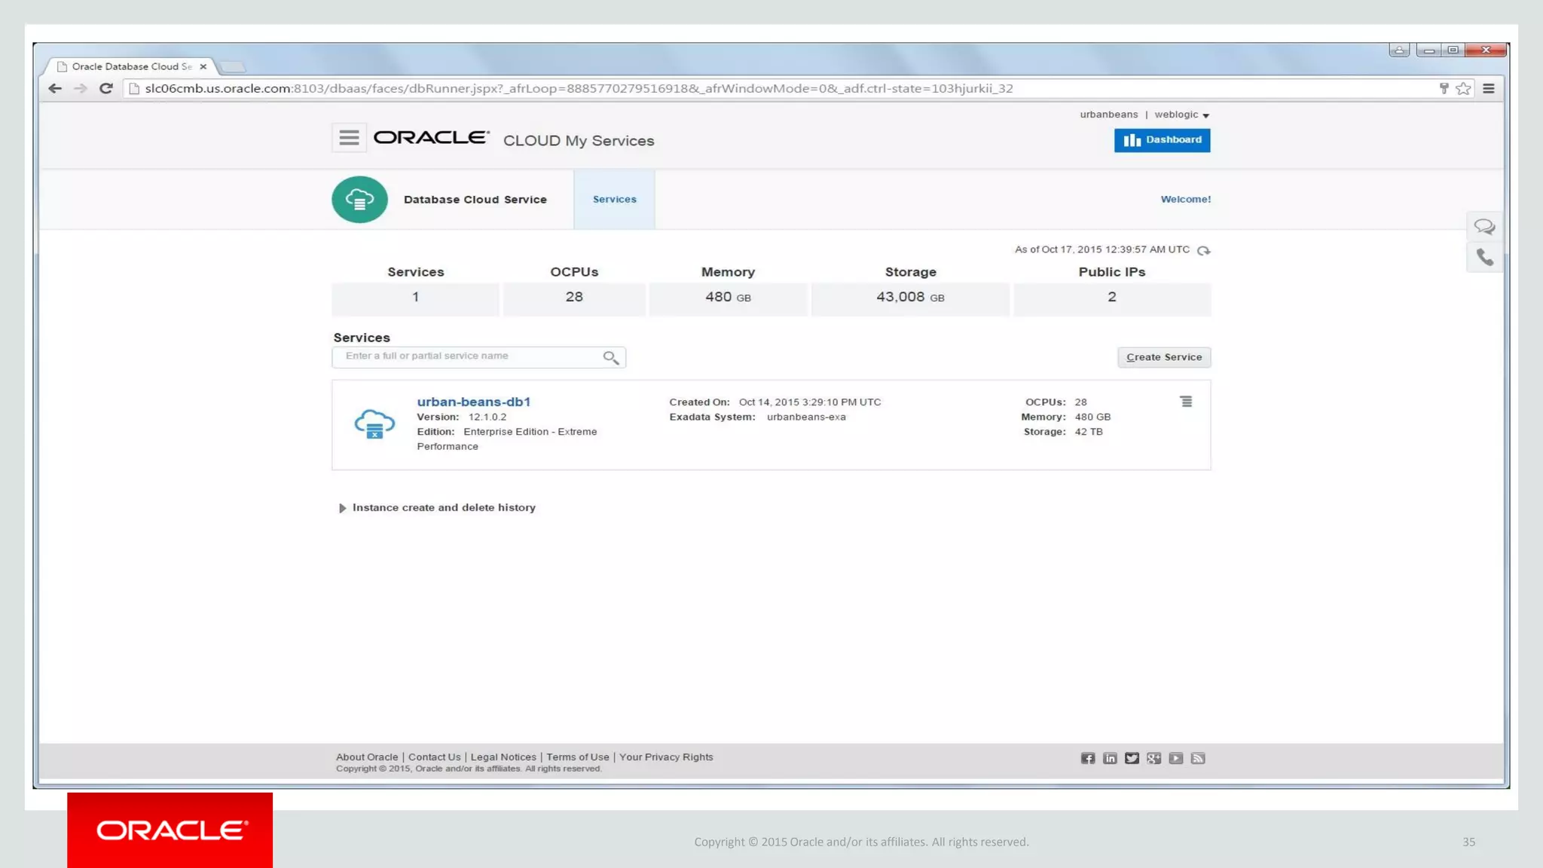Click the phone contact icon on right side
The image size is (1543, 868).
tap(1484, 258)
